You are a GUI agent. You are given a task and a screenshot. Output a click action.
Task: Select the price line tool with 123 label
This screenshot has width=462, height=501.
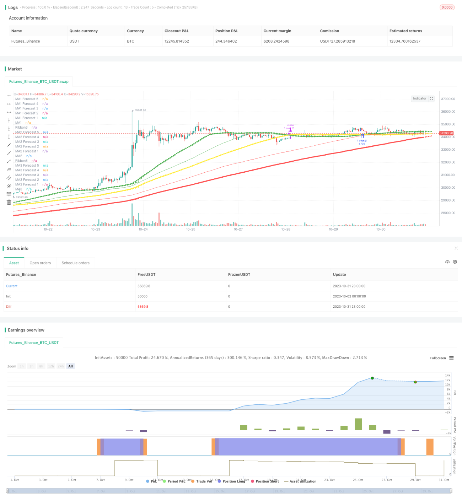[9, 169]
